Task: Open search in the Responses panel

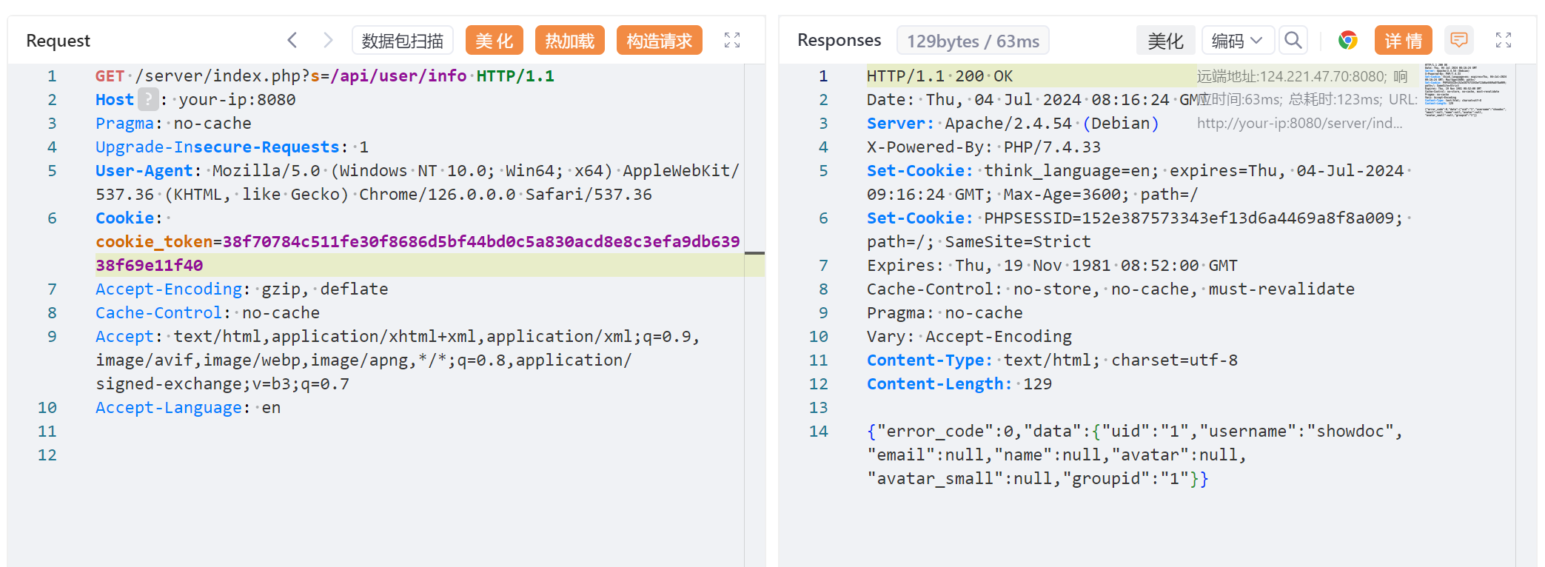Action: (x=1293, y=40)
